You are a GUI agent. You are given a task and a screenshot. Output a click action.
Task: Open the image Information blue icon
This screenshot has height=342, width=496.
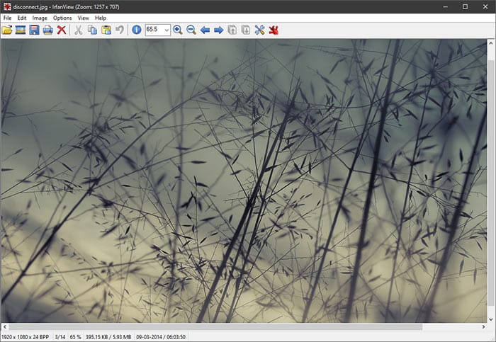click(136, 30)
